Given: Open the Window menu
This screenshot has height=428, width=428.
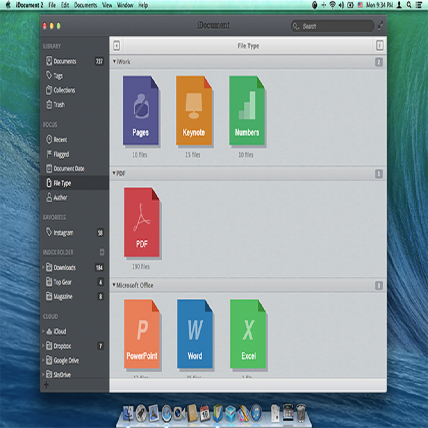Looking at the screenshot, I should click(x=125, y=5).
